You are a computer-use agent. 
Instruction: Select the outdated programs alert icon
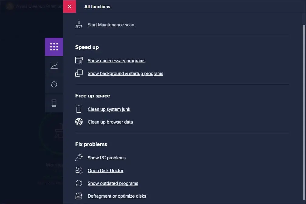coord(79,183)
